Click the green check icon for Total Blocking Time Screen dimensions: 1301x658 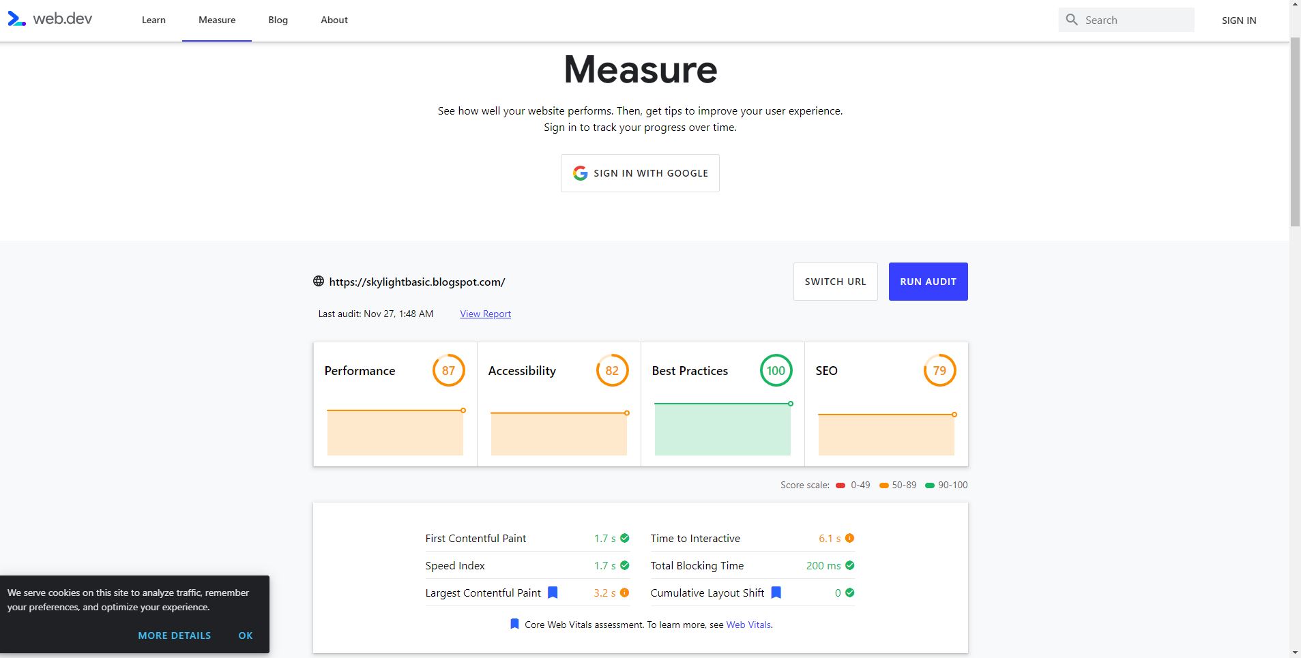tap(850, 565)
